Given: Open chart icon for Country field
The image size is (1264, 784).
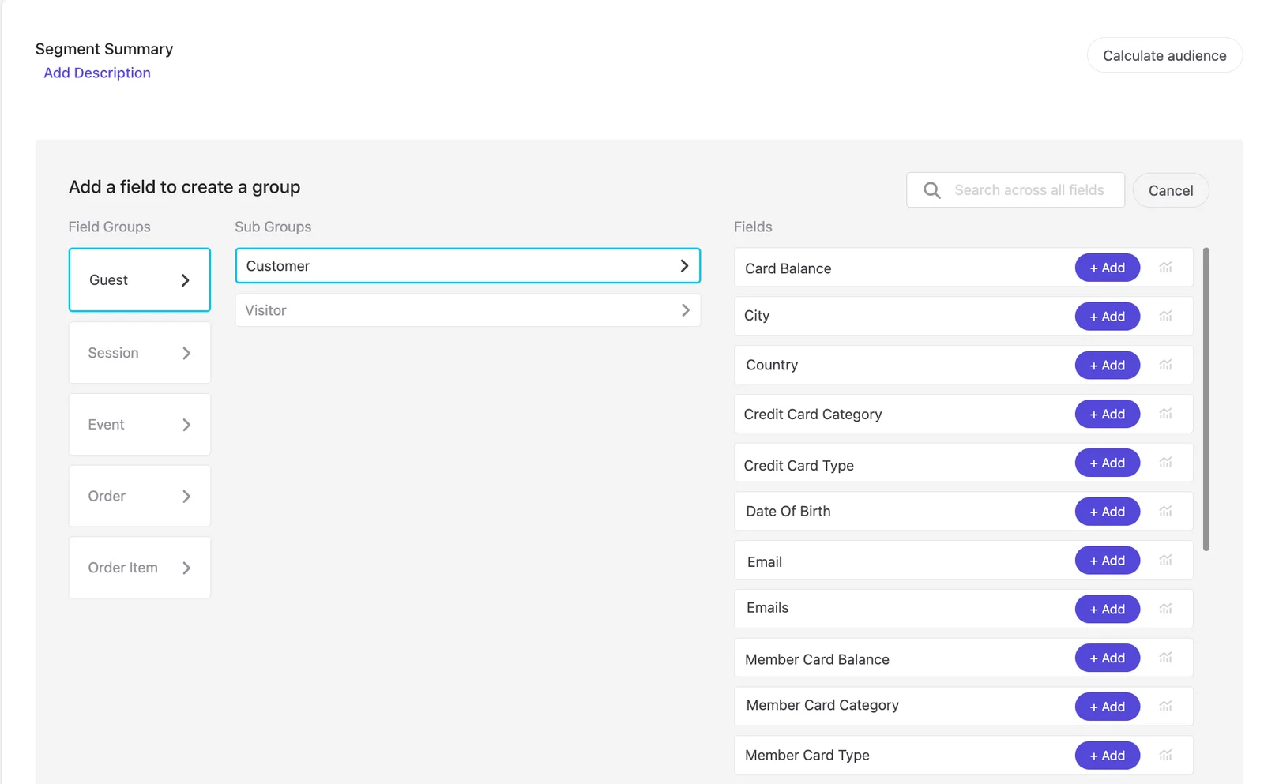Looking at the screenshot, I should pos(1165,365).
